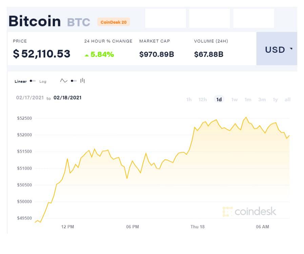
Task: Click the $52,110.53 price value
Action: pyautogui.click(x=42, y=54)
